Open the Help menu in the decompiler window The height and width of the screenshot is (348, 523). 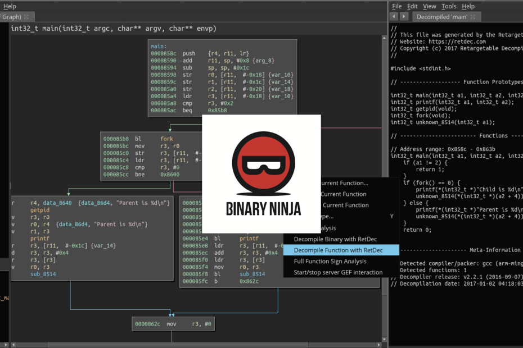(468, 6)
